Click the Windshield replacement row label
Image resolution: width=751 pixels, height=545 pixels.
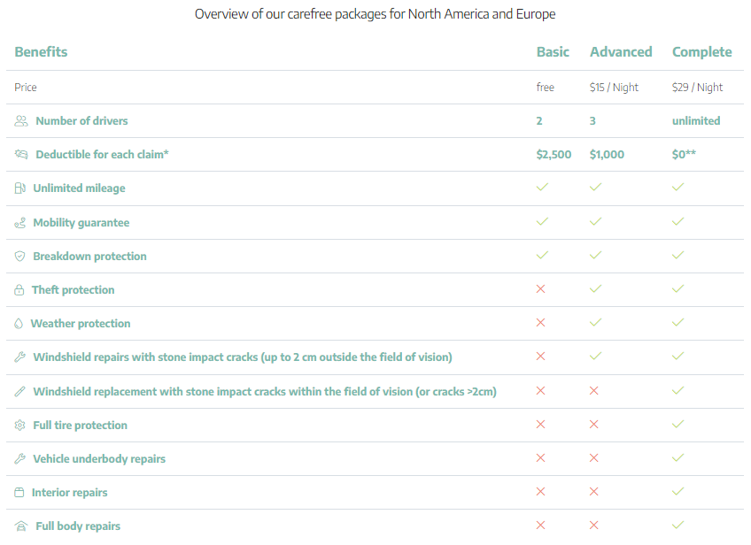pyautogui.click(x=265, y=391)
